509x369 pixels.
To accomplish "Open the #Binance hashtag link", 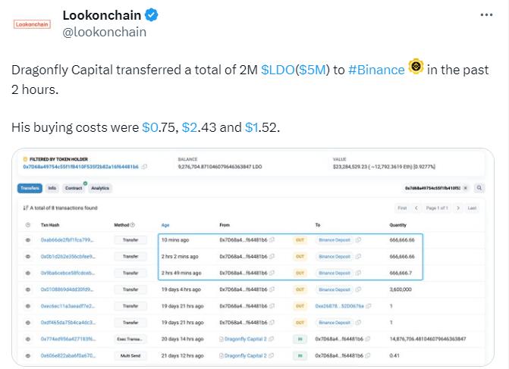I will coord(376,70).
